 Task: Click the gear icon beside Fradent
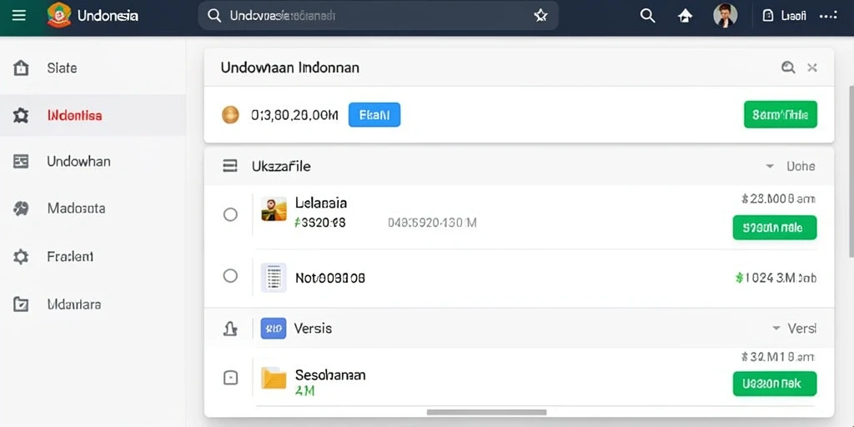tap(21, 257)
